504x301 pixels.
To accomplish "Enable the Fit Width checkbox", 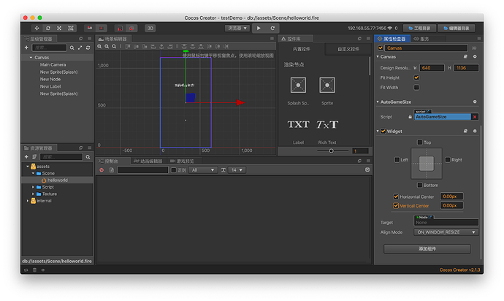I will [x=416, y=87].
